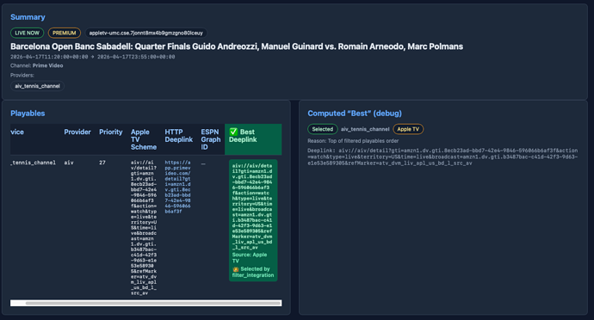Click the PREMIUM badge
Viewport: 594px width, 320px height.
coord(65,33)
